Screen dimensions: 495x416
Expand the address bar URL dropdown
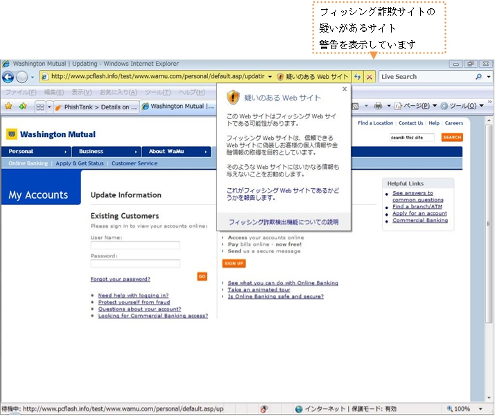(270, 77)
